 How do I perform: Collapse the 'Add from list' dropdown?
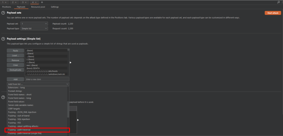[x=38, y=84]
